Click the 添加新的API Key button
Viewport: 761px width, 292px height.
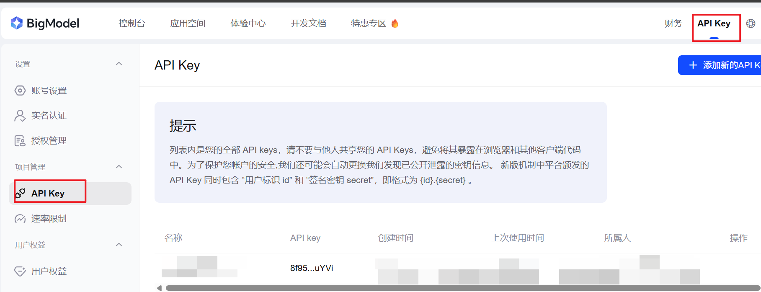720,65
